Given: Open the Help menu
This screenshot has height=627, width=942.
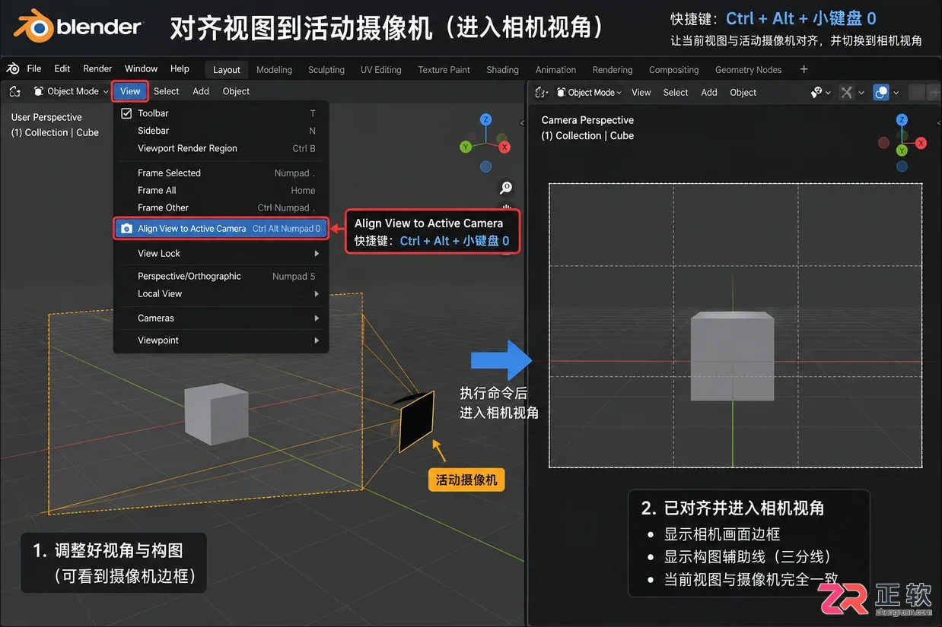Looking at the screenshot, I should pos(180,68).
